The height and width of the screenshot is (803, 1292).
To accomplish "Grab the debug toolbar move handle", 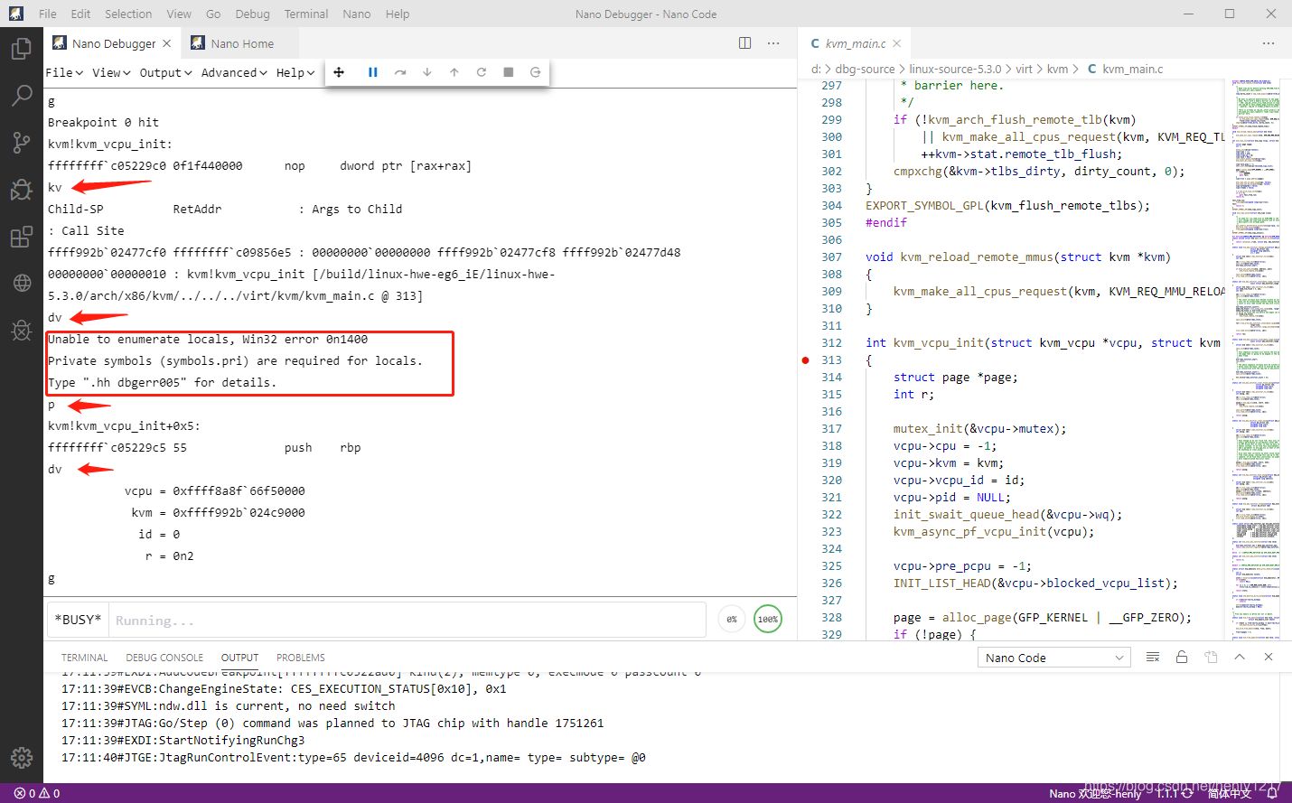I will (x=339, y=72).
